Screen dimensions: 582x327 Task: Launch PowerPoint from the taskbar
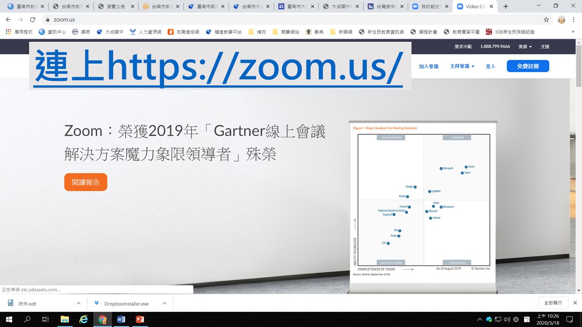click(x=140, y=319)
